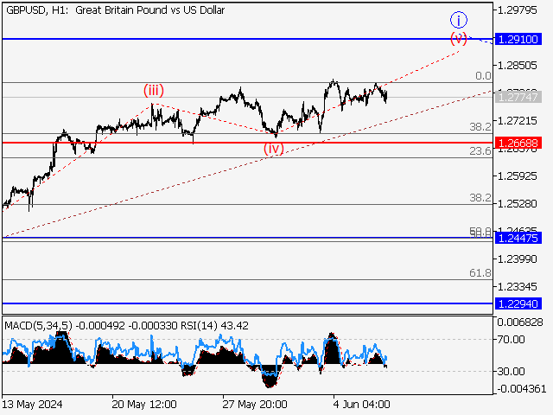Select the circled blue i wave label
Viewport: 553px width, 415px height.
coord(459,20)
